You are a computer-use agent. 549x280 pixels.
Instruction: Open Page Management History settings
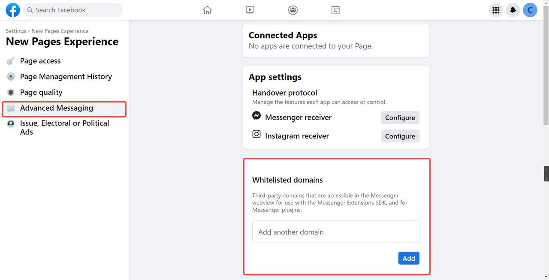[66, 76]
